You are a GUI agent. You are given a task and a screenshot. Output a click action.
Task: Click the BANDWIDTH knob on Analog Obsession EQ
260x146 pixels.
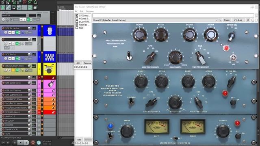[x=175, y=57]
